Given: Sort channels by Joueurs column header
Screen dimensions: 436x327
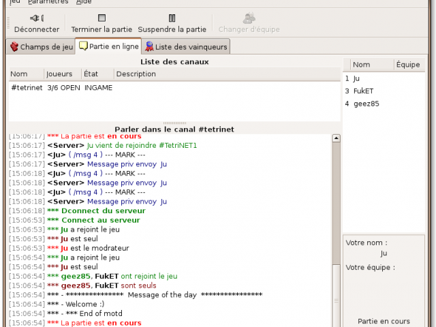Looking at the screenshot, I should [63, 74].
